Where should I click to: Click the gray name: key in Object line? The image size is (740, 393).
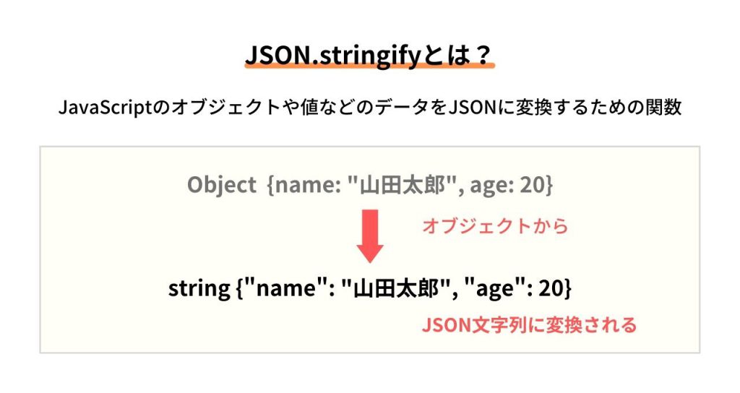308,184
